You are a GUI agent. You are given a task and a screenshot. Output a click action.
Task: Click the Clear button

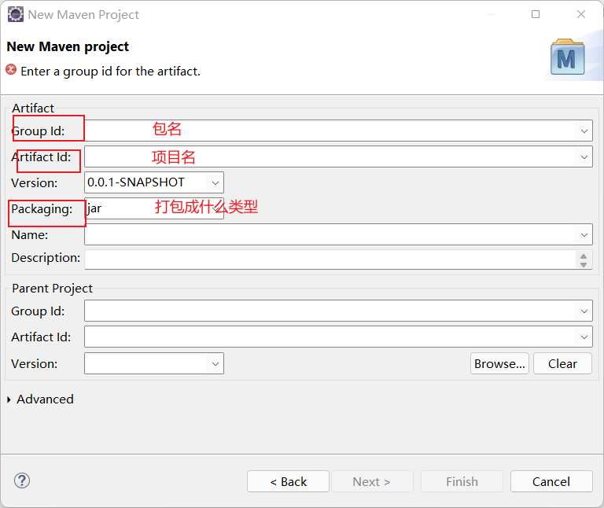tap(562, 363)
